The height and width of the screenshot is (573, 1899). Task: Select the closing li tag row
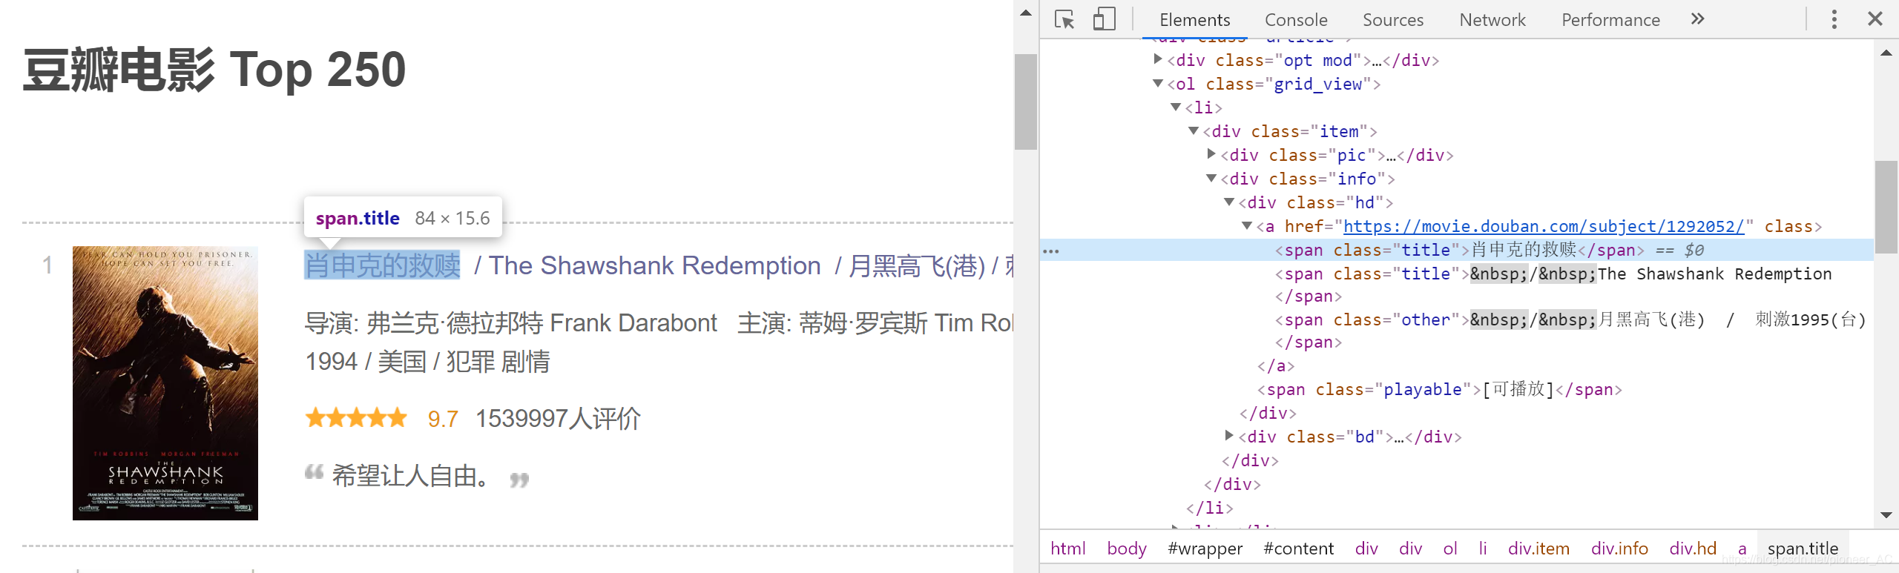coord(1457,508)
